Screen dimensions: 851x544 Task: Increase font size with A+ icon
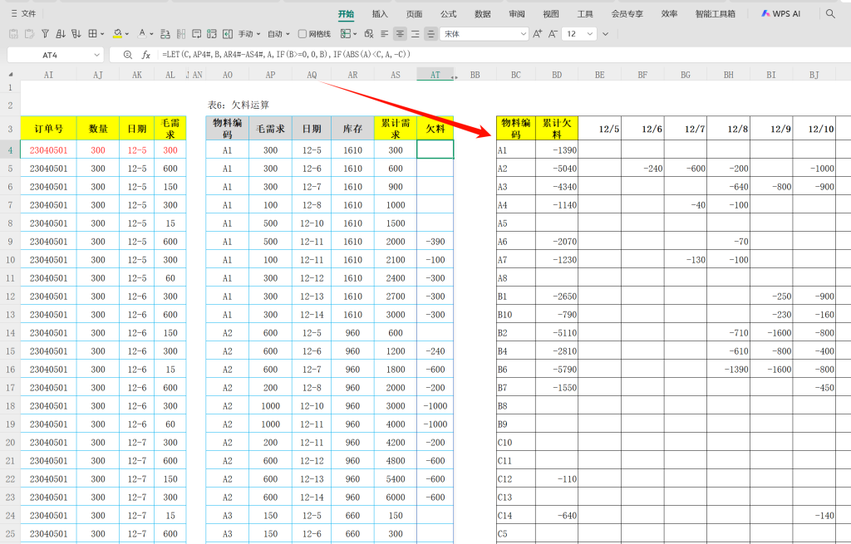tap(538, 33)
